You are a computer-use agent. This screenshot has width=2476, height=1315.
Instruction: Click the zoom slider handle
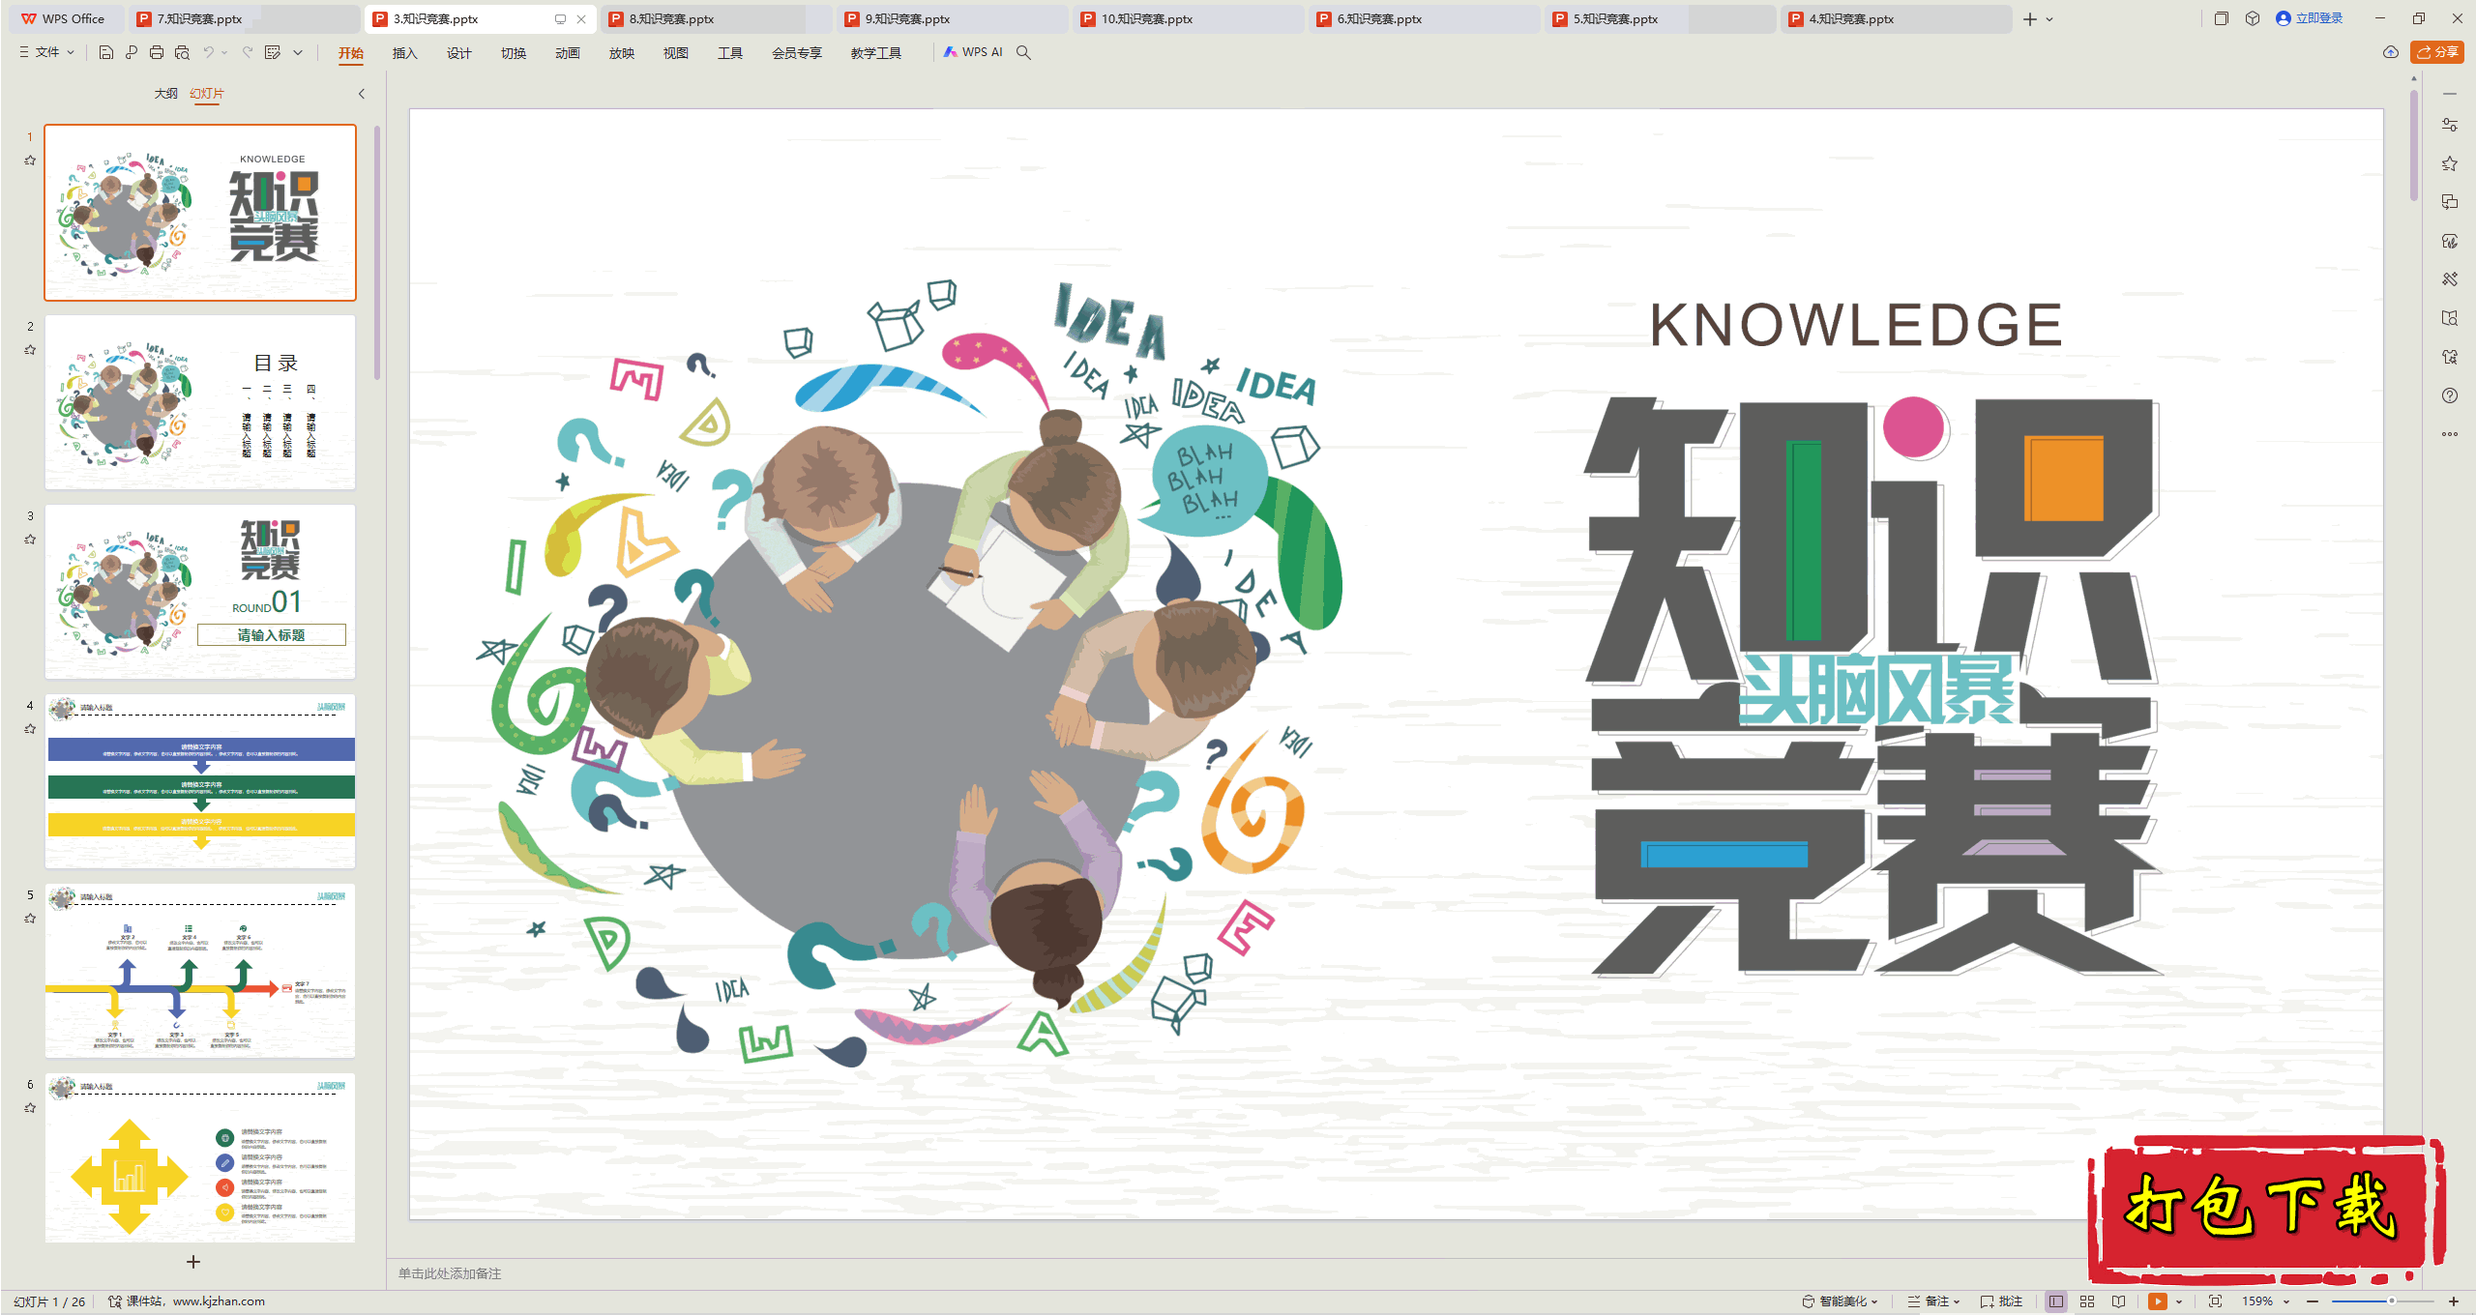(2391, 1301)
